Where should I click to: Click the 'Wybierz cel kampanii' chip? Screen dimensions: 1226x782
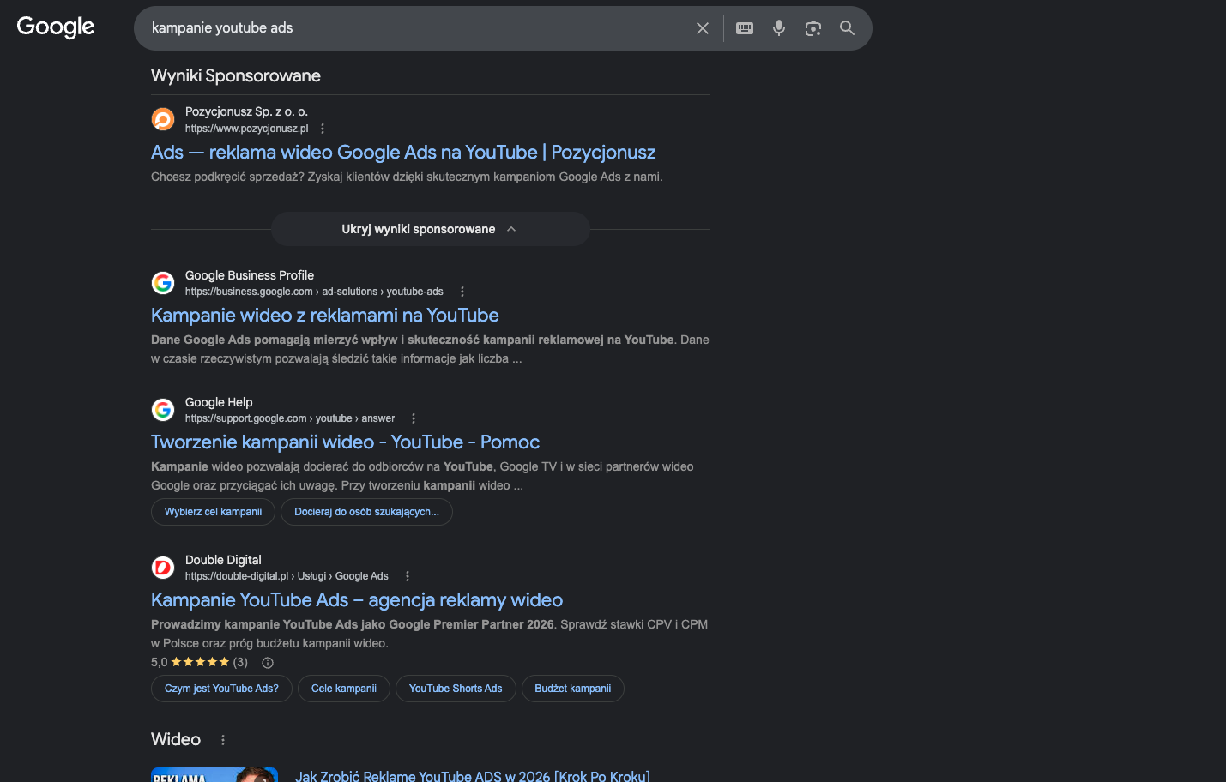pyautogui.click(x=213, y=512)
